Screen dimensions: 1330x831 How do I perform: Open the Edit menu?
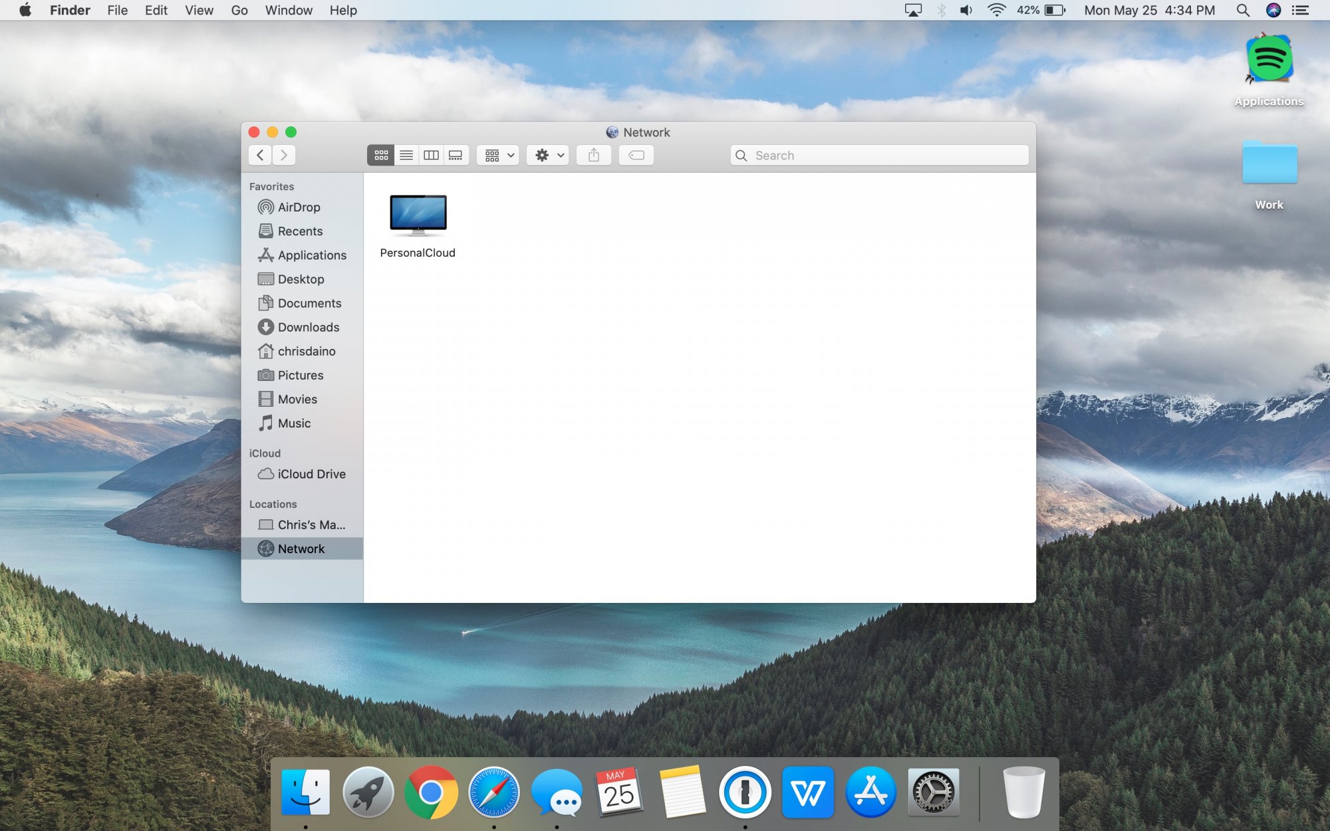(x=156, y=10)
